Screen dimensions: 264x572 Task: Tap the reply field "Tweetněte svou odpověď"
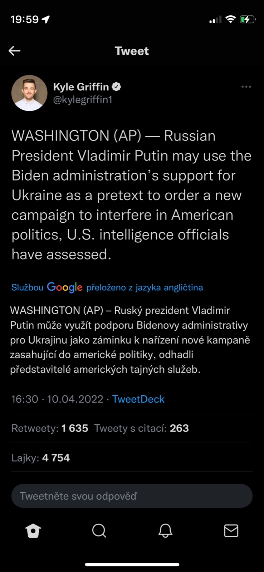pyautogui.click(x=132, y=496)
